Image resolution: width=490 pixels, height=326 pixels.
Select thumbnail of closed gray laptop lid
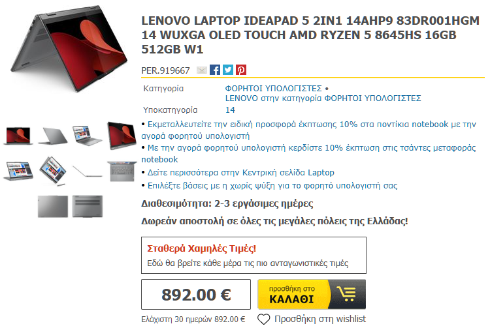tap(53, 206)
